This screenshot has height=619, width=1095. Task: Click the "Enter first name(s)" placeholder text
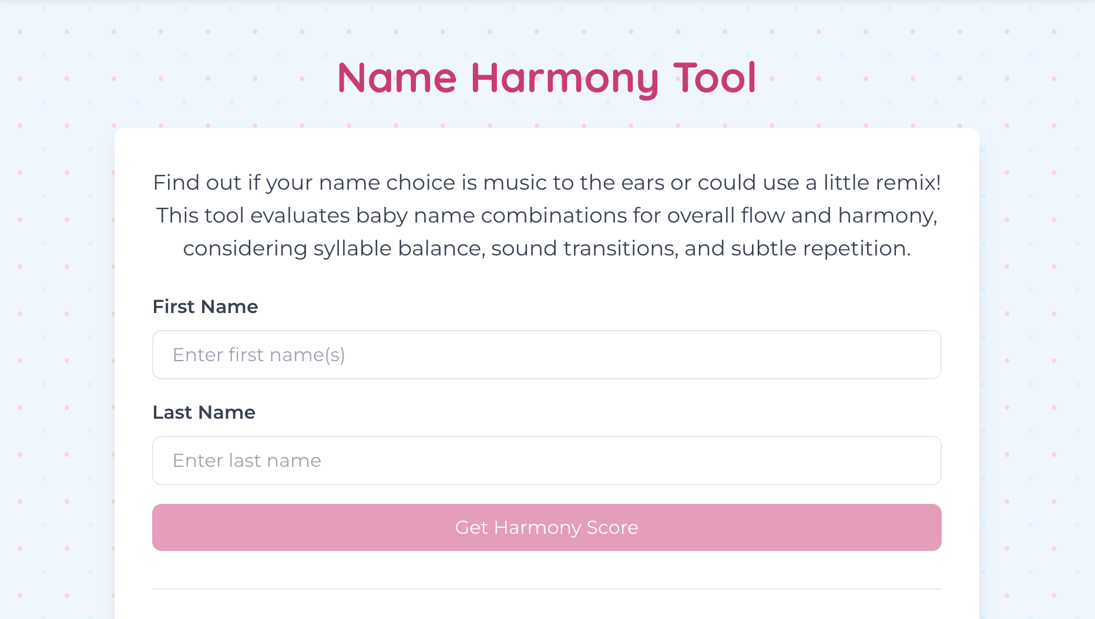259,355
